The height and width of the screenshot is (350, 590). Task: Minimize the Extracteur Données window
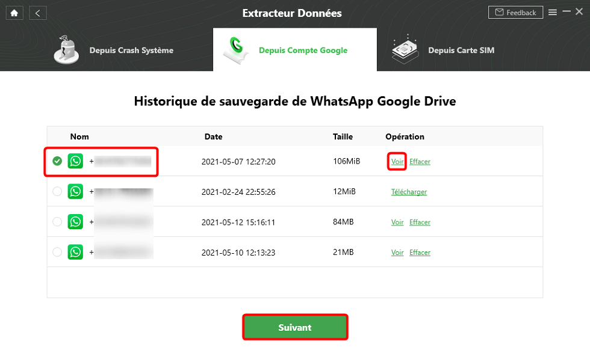coord(567,12)
